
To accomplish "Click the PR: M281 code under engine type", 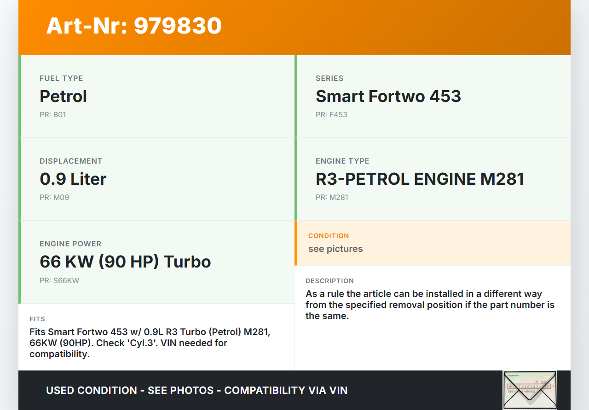I will point(332,197).
